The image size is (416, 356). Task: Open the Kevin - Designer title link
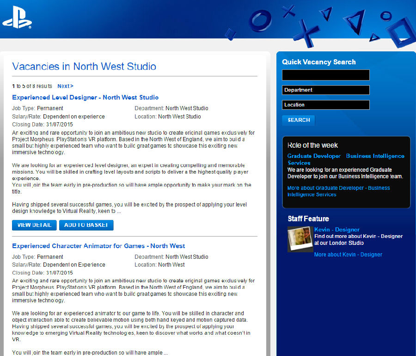(x=336, y=230)
